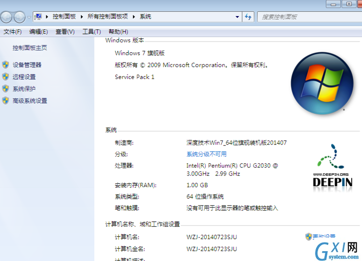The height and width of the screenshot is (261, 362).
Task: Select the Windows 版本 section heading
Action: (x=125, y=40)
